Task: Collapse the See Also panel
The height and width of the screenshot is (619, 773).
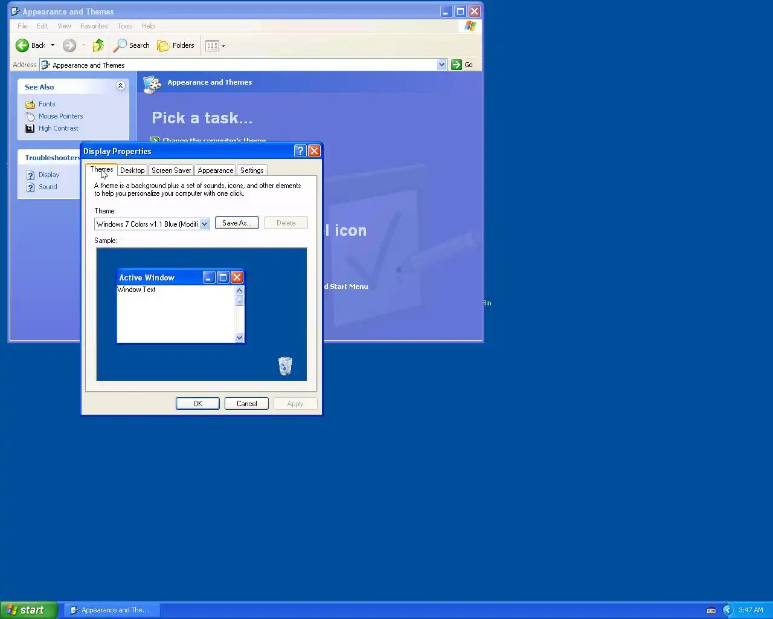Action: click(x=120, y=86)
